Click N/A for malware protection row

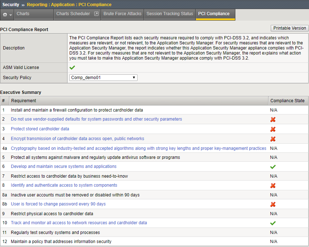point(274,157)
